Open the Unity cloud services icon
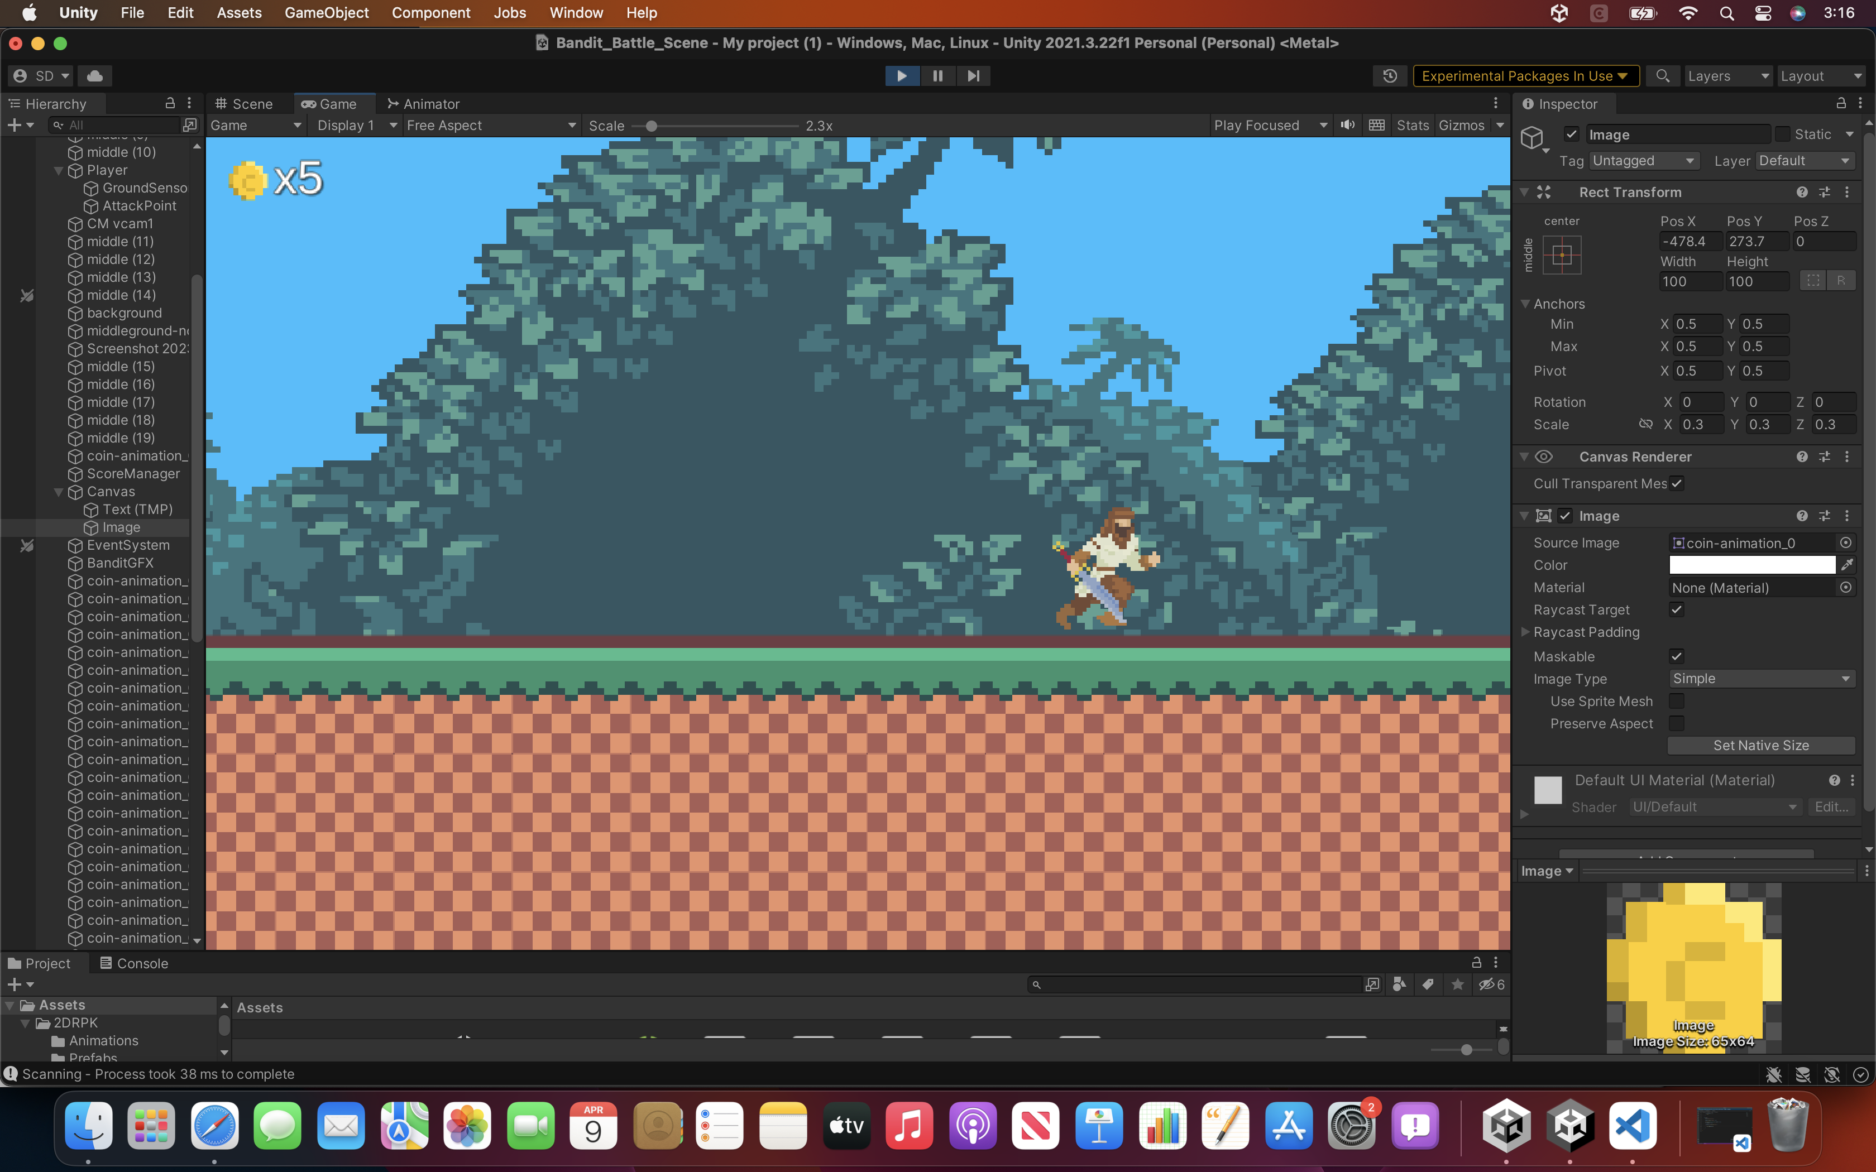The height and width of the screenshot is (1172, 1876). pyautogui.click(x=94, y=75)
